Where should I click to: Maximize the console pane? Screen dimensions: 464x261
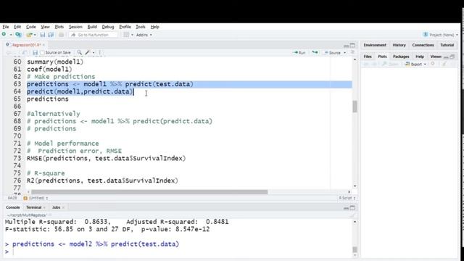[x=352, y=208]
